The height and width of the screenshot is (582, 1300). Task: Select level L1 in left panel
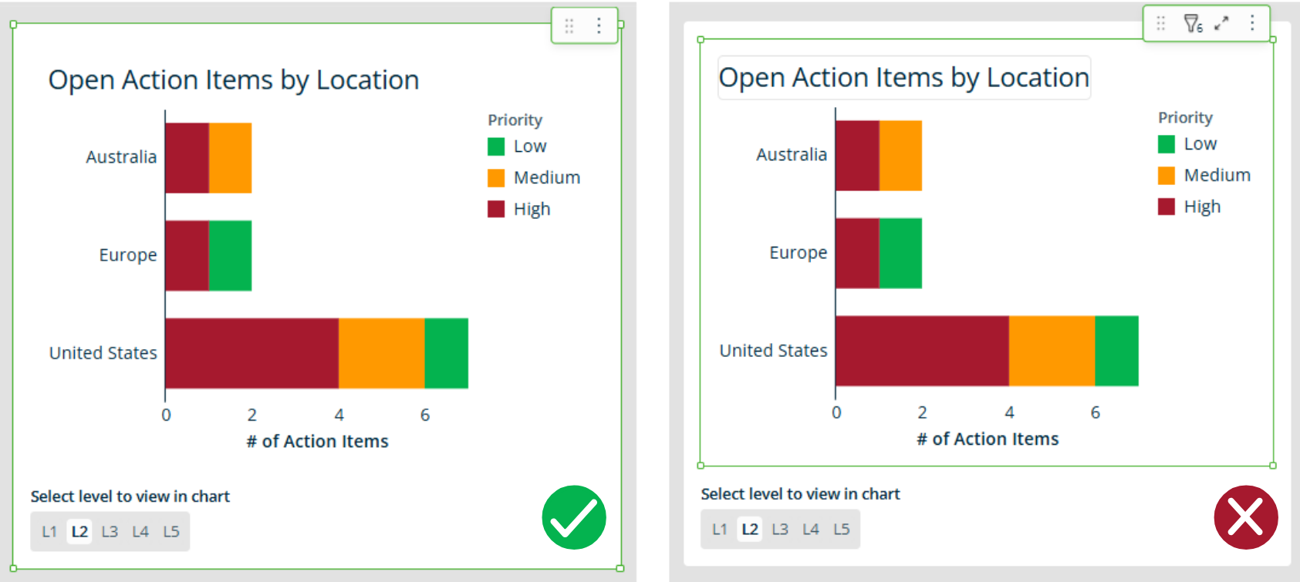pos(49,531)
